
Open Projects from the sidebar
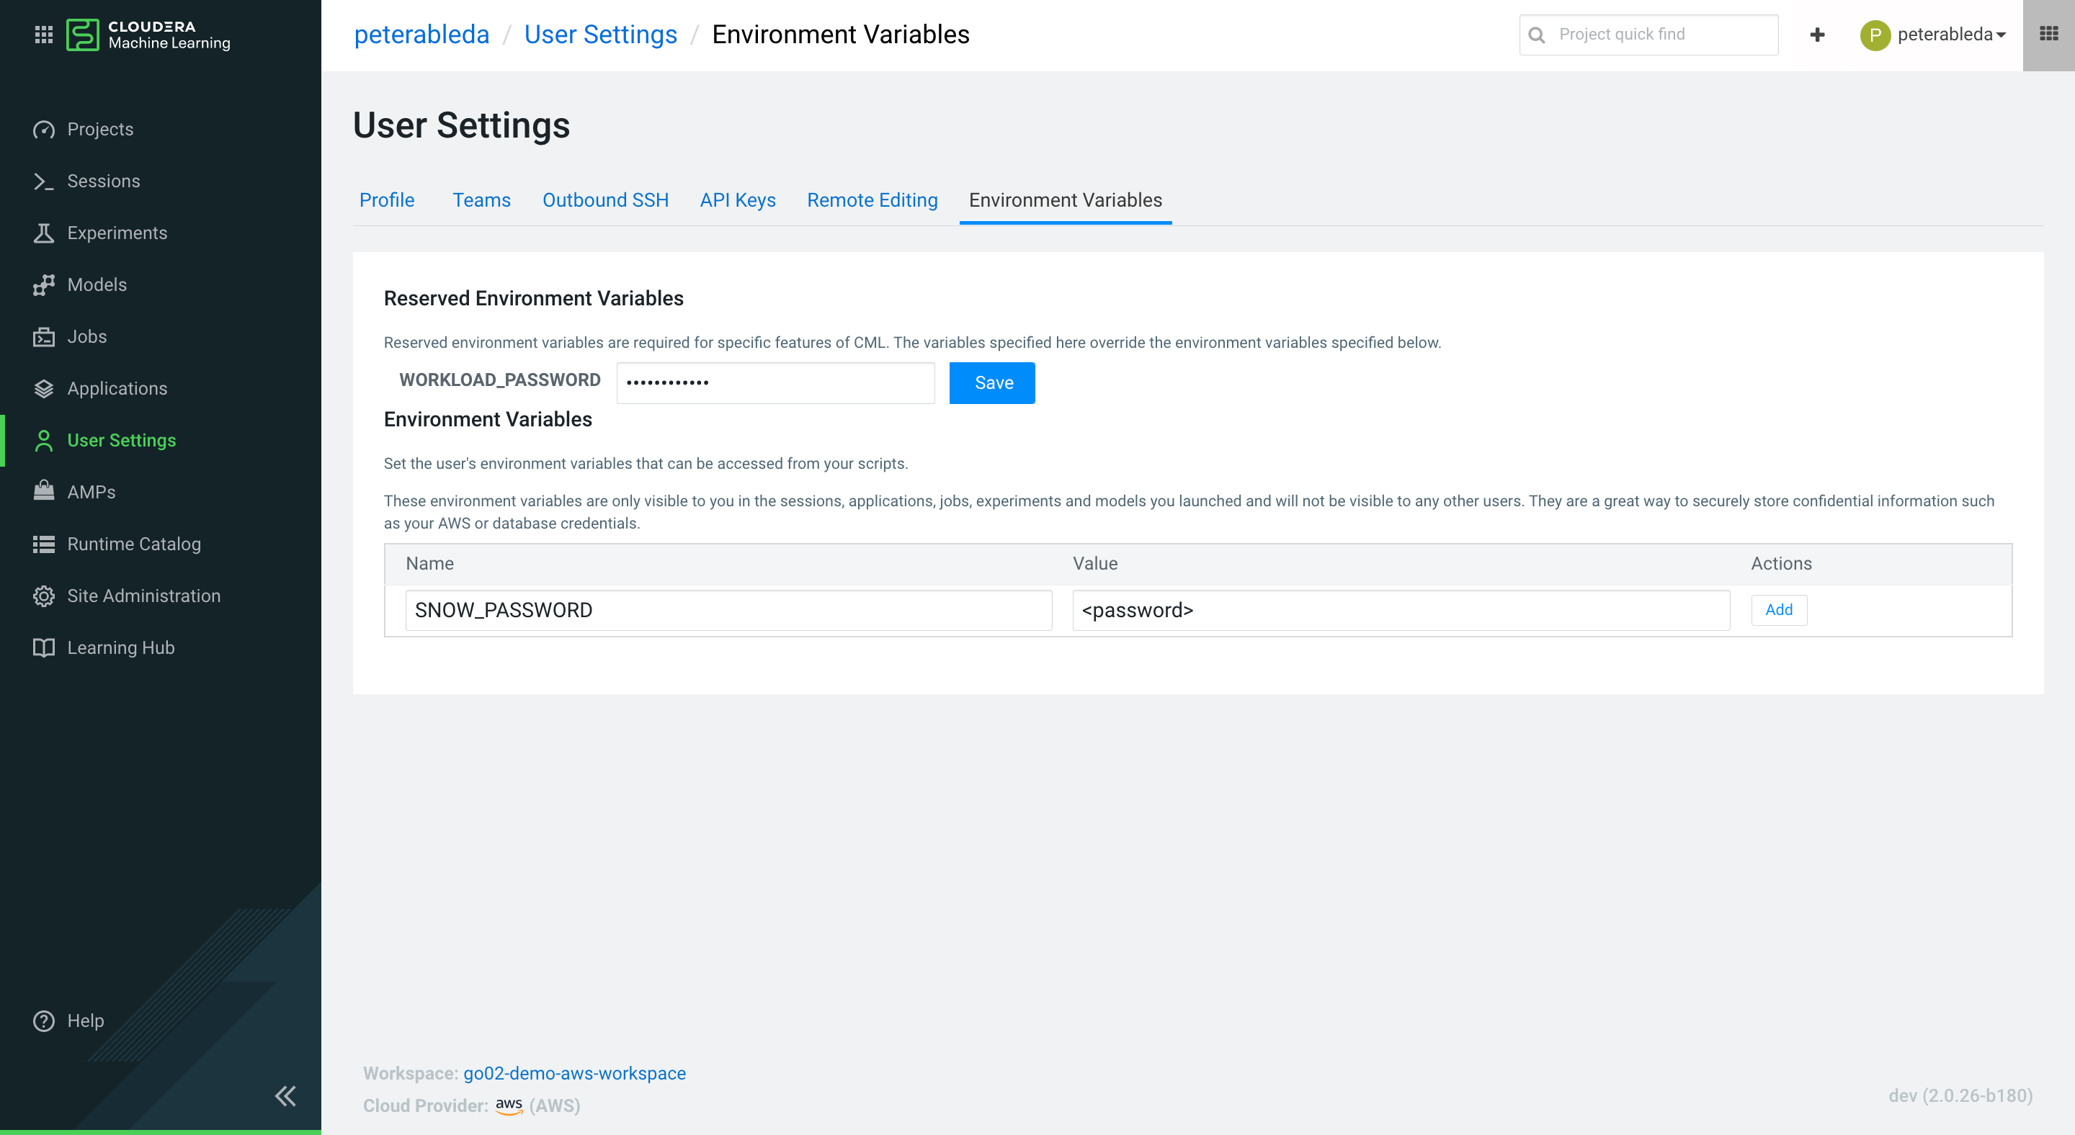coord(100,129)
